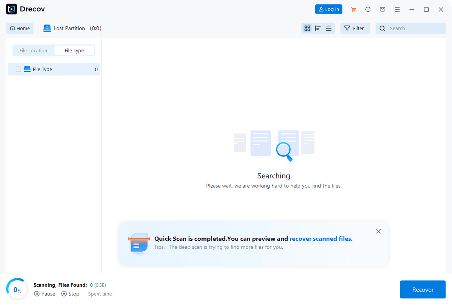This screenshot has width=452, height=305.
Task: Click the Log In button
Action: click(x=328, y=9)
